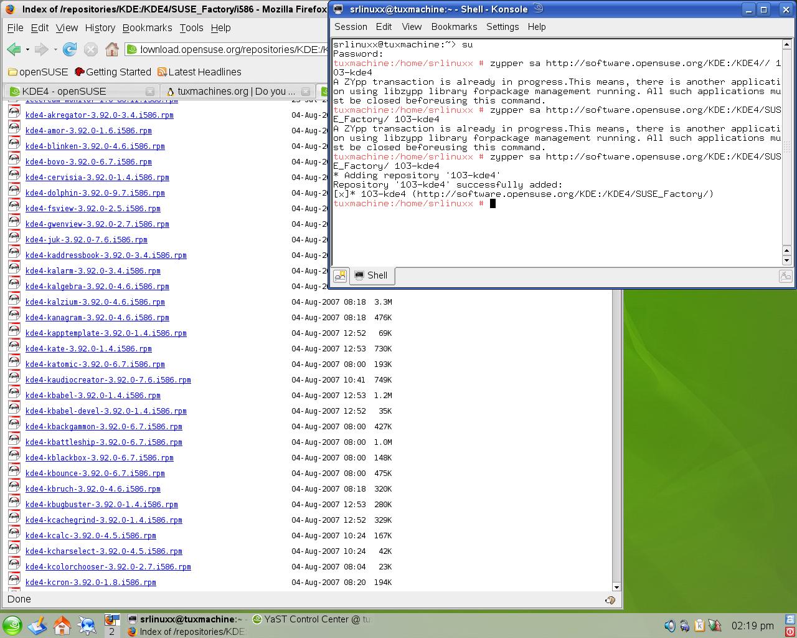Open Konsole Bookmarks menu
The height and width of the screenshot is (638, 797).
tap(454, 27)
